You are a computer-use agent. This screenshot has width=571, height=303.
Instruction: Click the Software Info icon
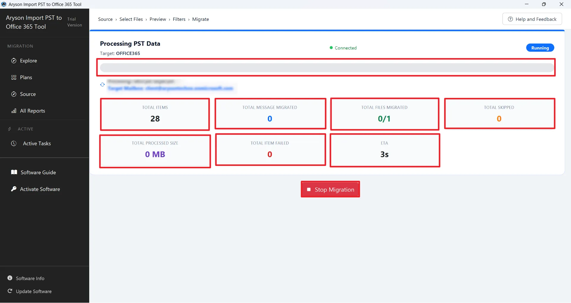pos(10,278)
